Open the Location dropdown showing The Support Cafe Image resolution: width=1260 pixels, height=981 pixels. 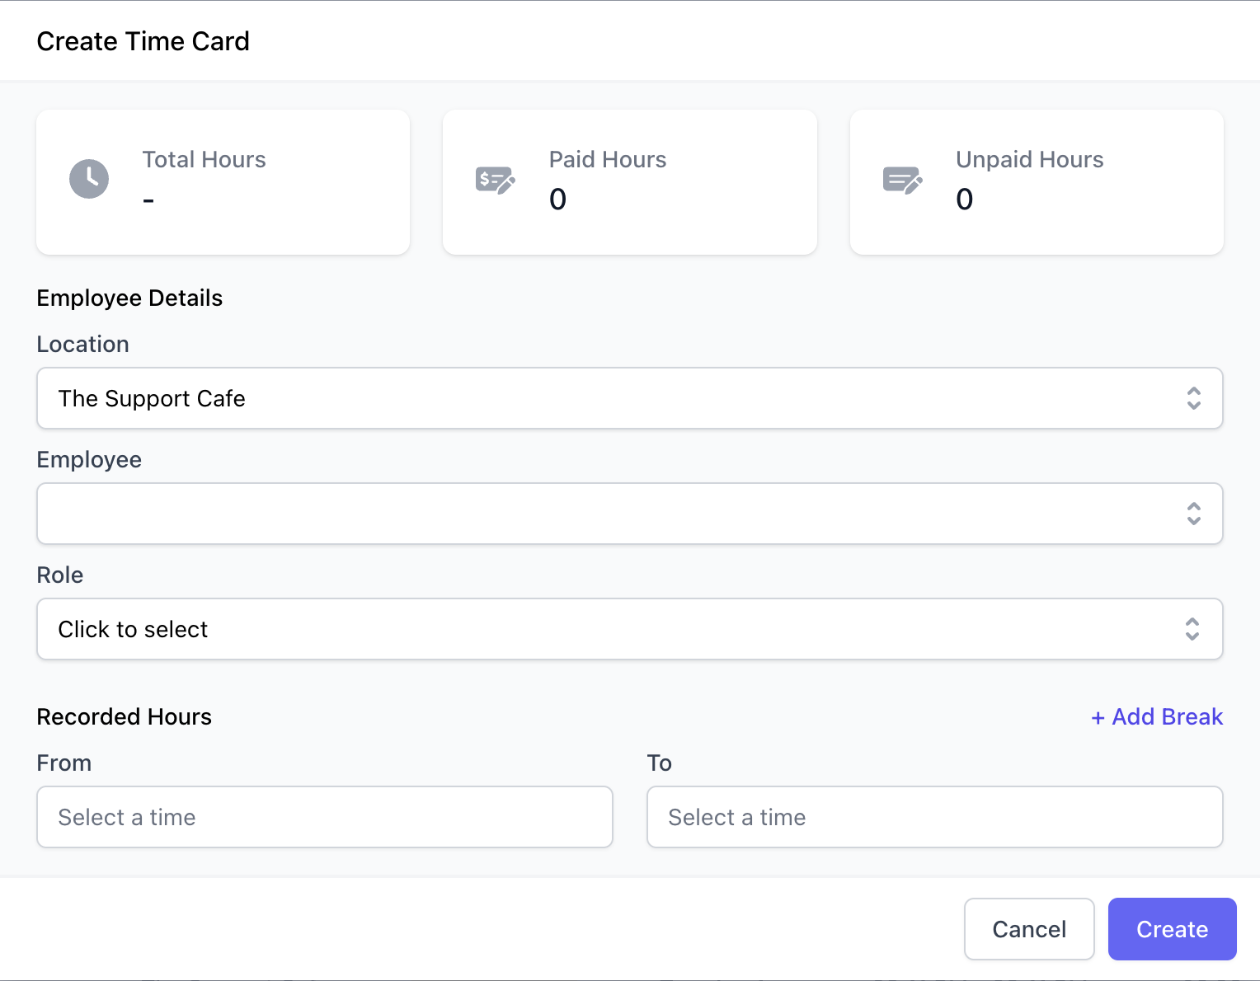(630, 398)
